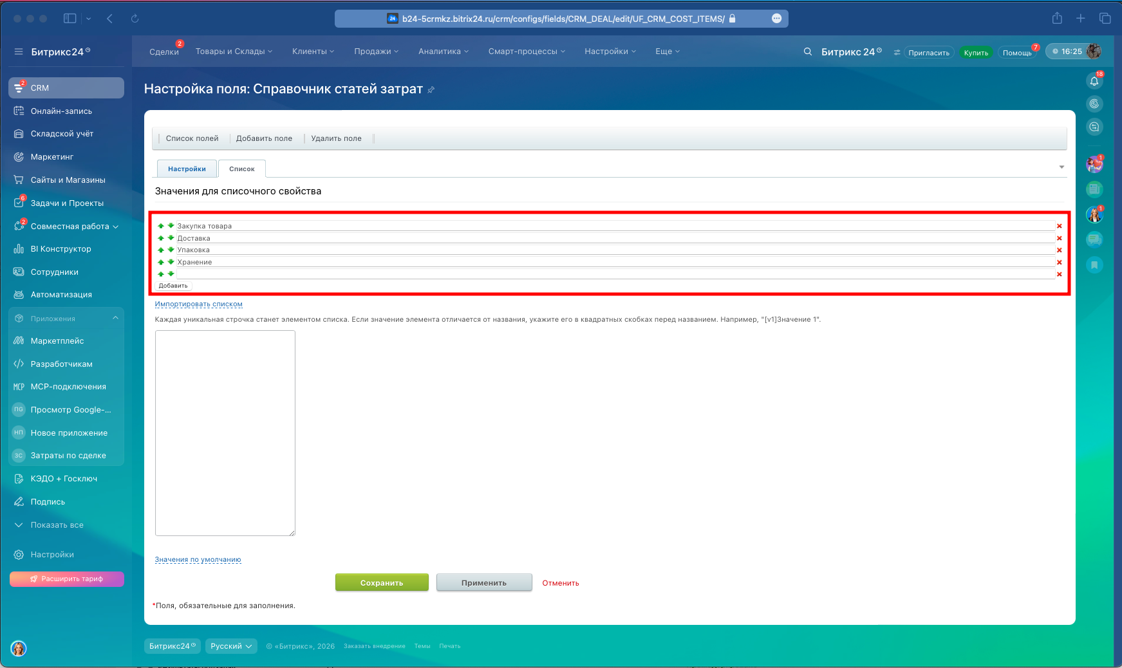The image size is (1122, 668).
Task: Open 'Помощь' button
Action: (x=1017, y=53)
